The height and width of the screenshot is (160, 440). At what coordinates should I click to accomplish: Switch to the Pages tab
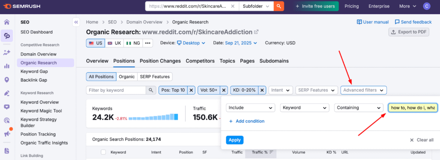click(247, 61)
